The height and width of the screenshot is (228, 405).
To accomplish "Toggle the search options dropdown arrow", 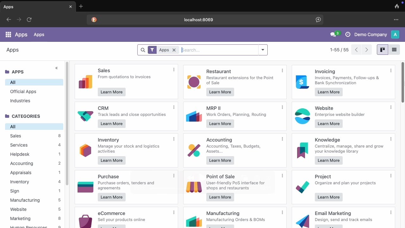I will point(263,50).
